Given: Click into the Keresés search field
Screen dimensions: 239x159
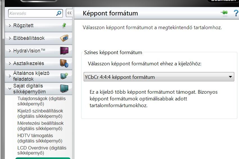Looking at the screenshot, I should (x=32, y=13).
